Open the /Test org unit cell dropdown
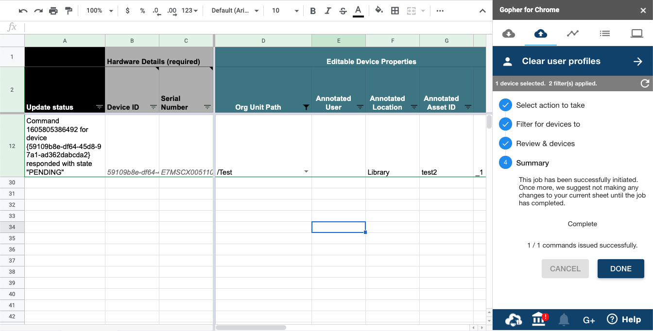This screenshot has width=653, height=331. 306,172
